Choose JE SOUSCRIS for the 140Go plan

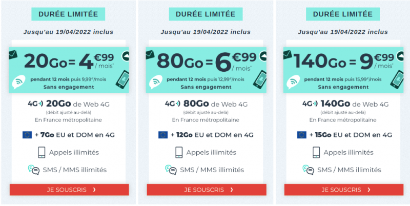click(343, 190)
